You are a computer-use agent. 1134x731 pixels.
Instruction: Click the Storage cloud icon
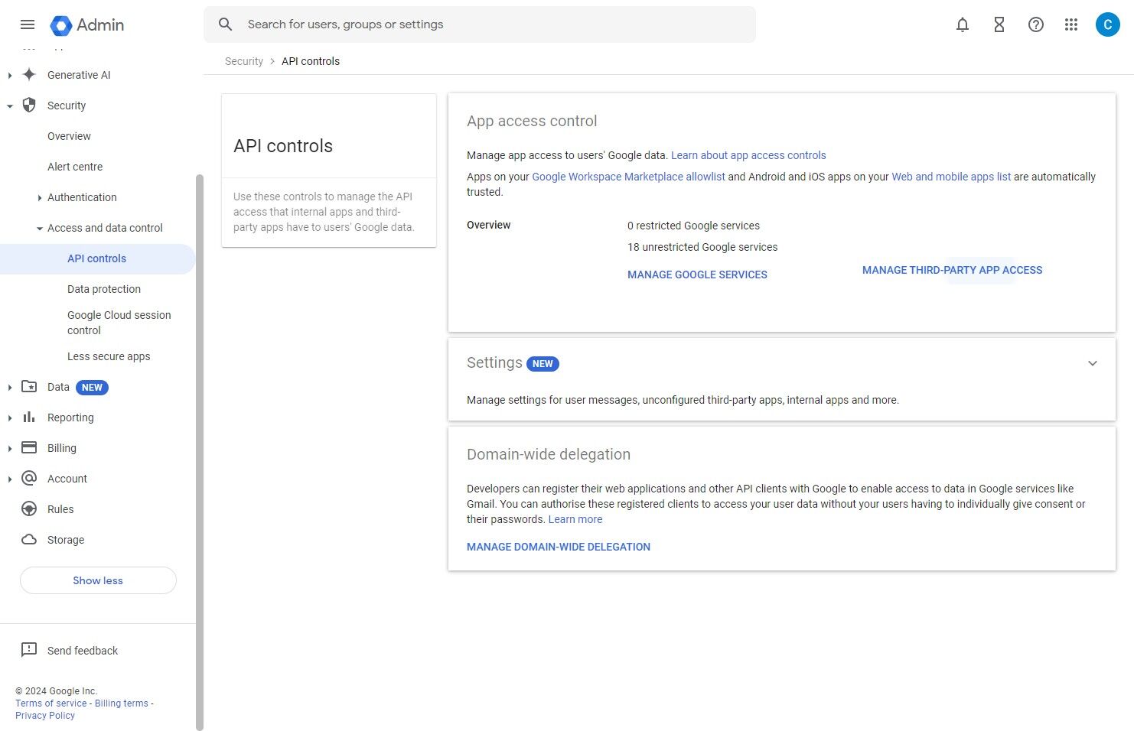pos(29,540)
